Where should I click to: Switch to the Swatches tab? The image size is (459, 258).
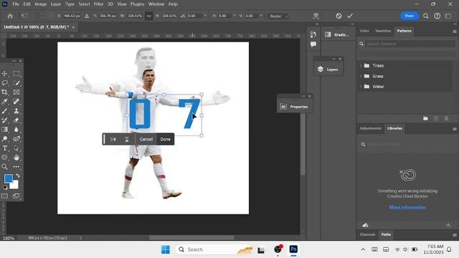[x=383, y=31]
